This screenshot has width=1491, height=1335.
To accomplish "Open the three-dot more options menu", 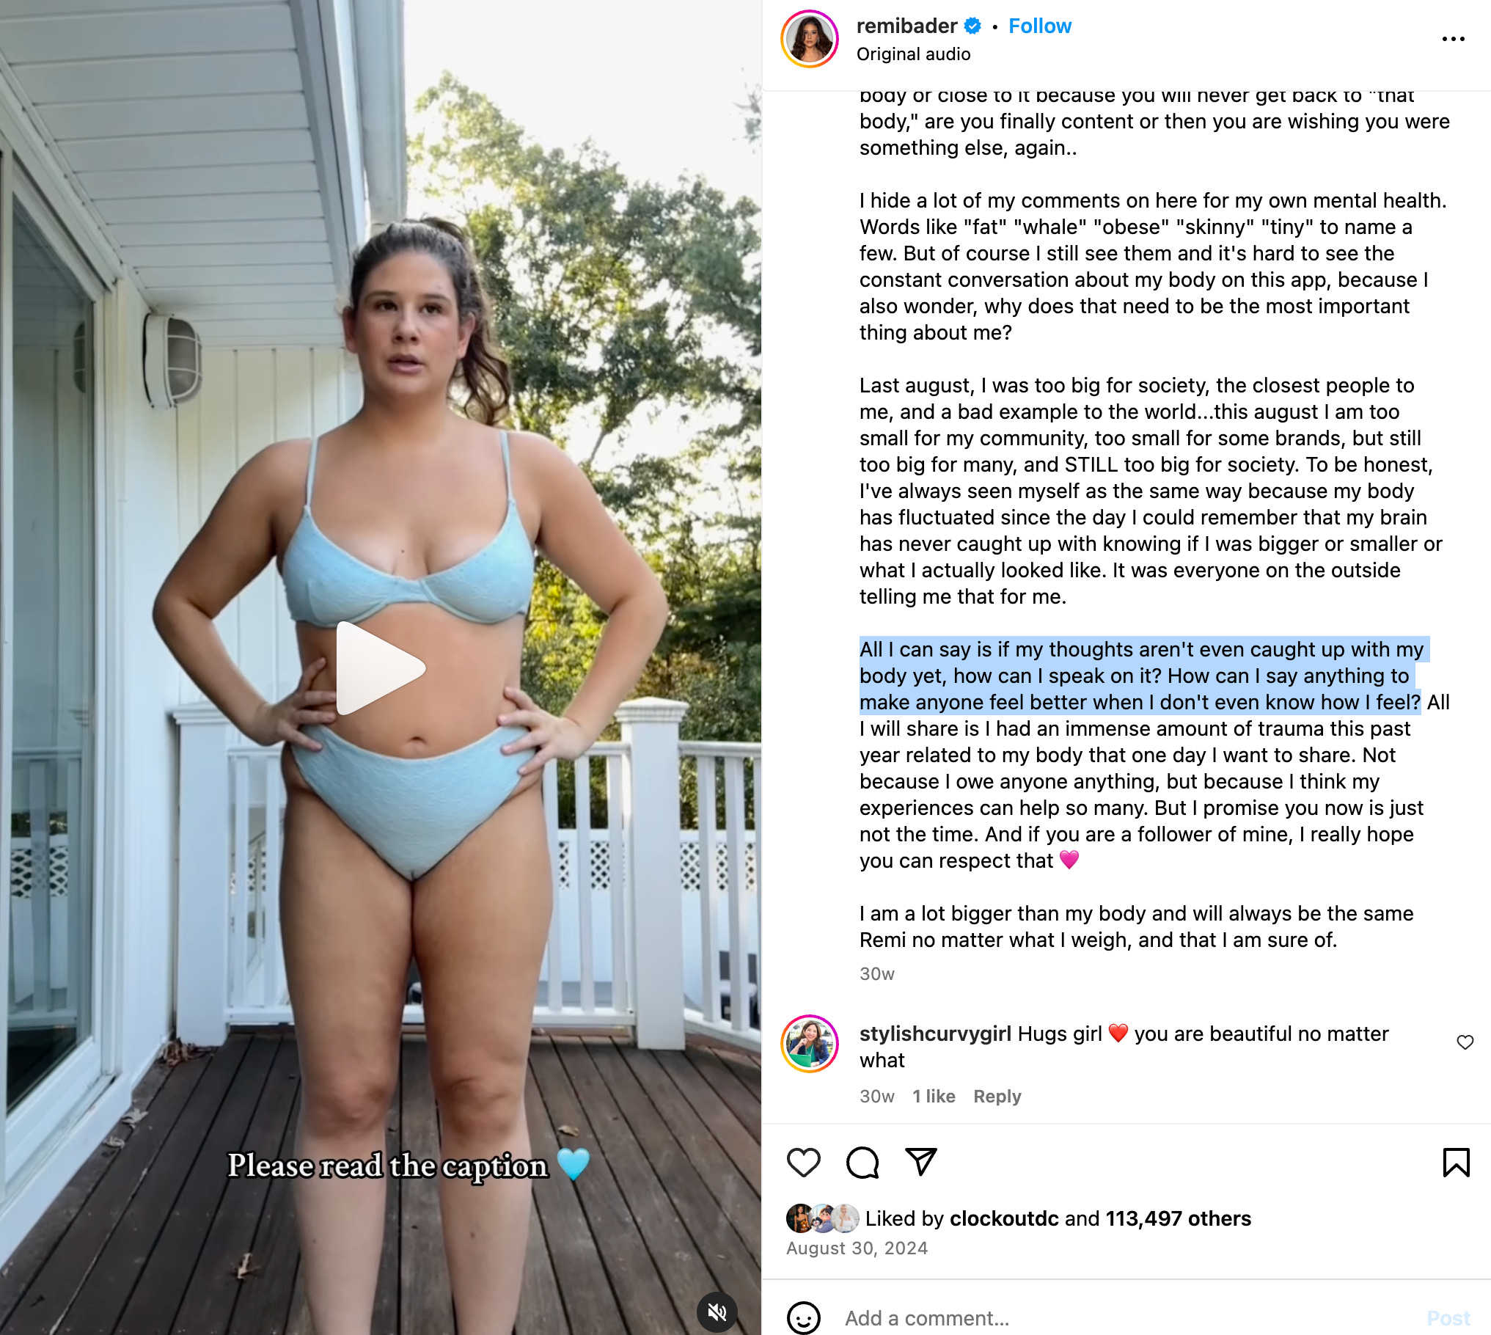I will coord(1453,39).
